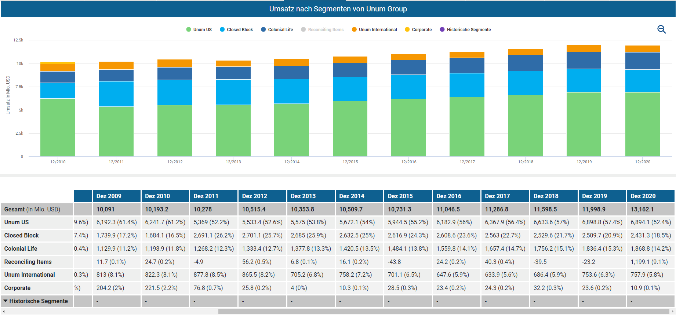The image size is (676, 316).
Task: Toggle Unum International legend entry
Action: point(374,30)
